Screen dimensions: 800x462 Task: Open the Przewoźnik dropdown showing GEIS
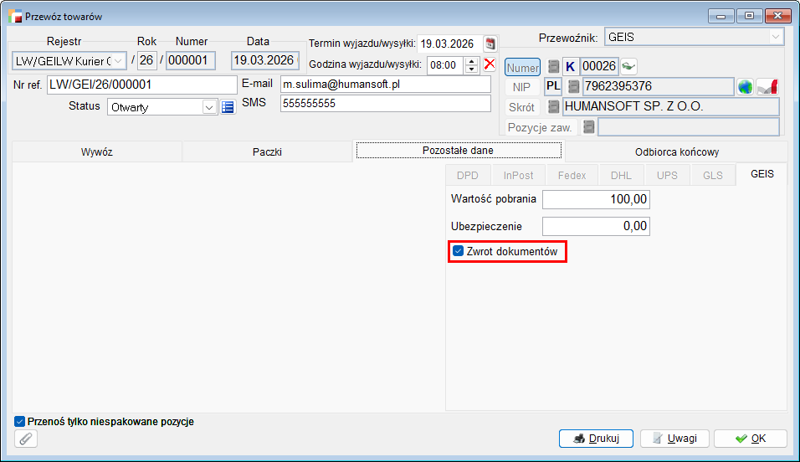pos(775,37)
